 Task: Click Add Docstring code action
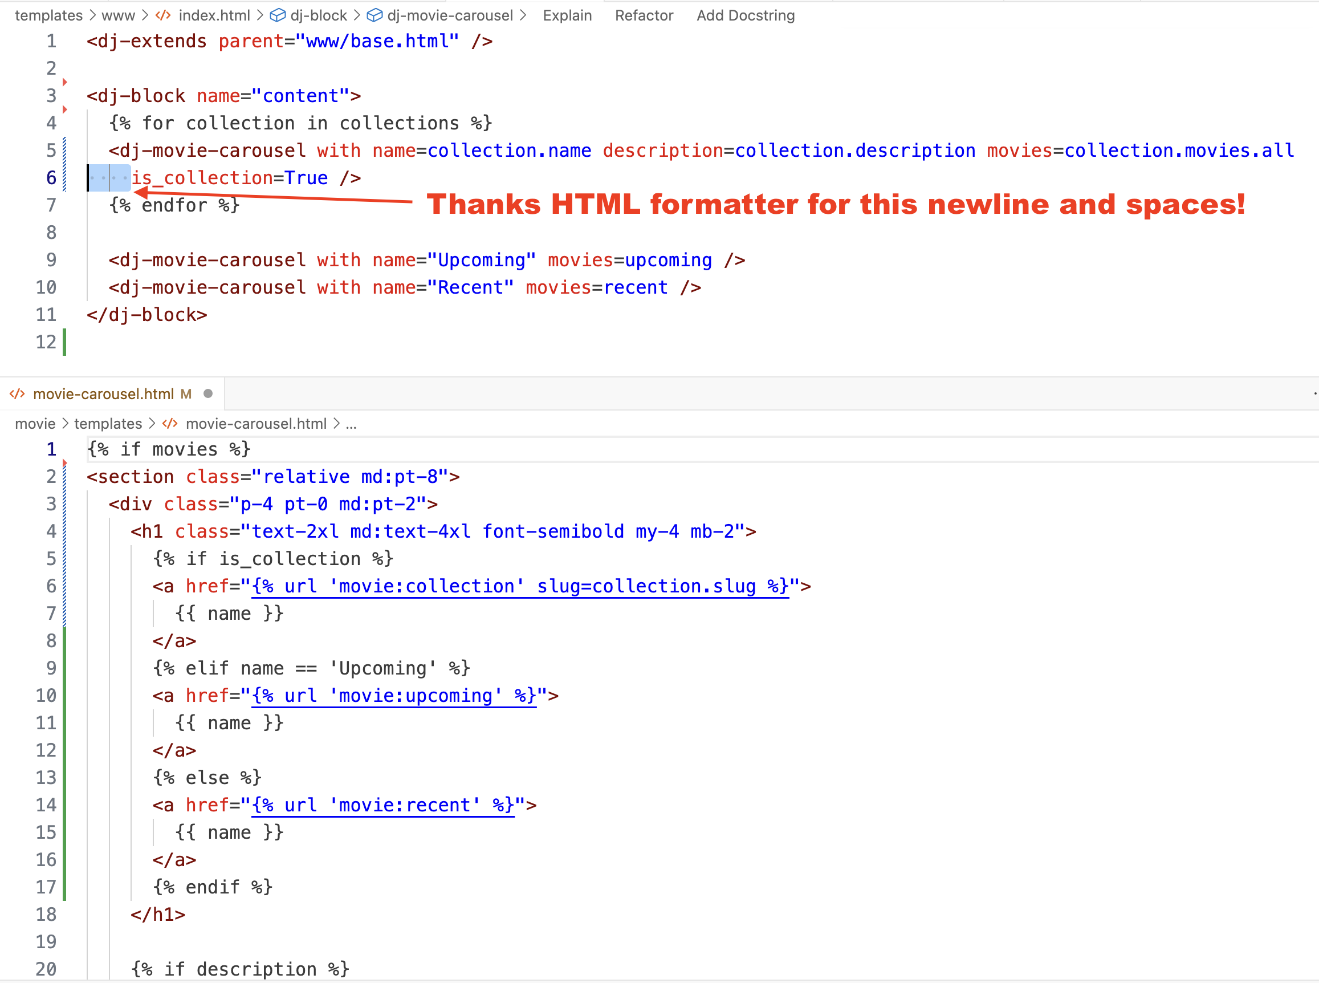click(745, 15)
